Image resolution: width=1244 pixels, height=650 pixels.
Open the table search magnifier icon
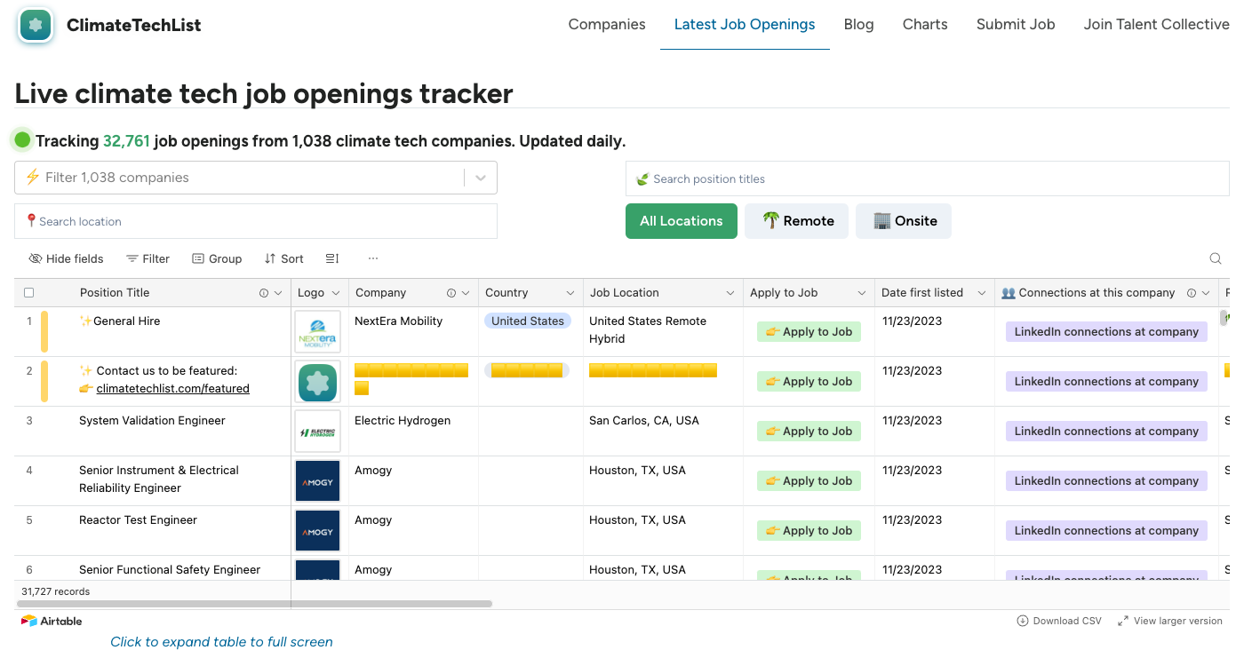click(x=1215, y=258)
